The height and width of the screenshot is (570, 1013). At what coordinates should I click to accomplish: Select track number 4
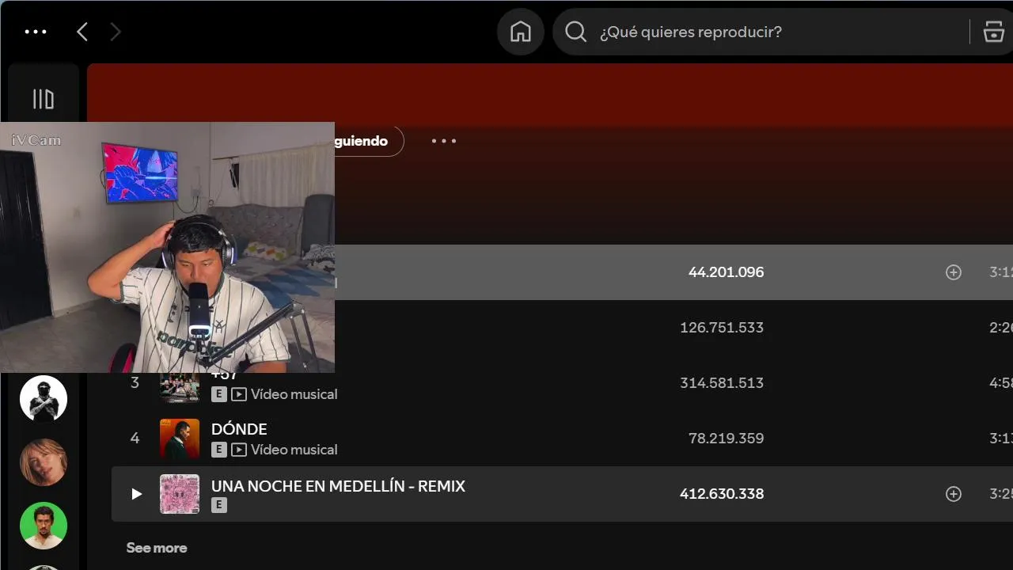pos(135,439)
